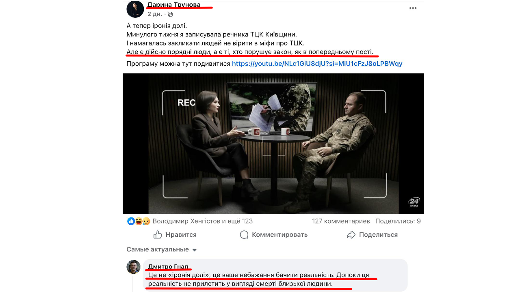
Task: Open the youtu.be program link
Action: [x=317, y=64]
